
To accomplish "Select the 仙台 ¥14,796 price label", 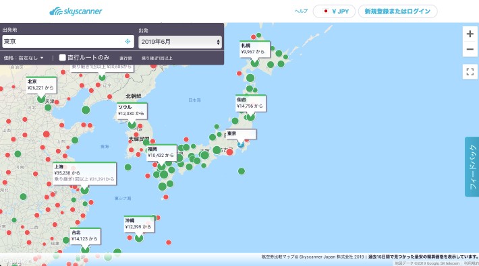I will point(250,103).
